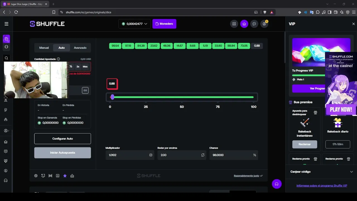Click the purple crown VIP button in header
Image resolution: width=357 pixels, height=201 pixels.
[x=244, y=24]
